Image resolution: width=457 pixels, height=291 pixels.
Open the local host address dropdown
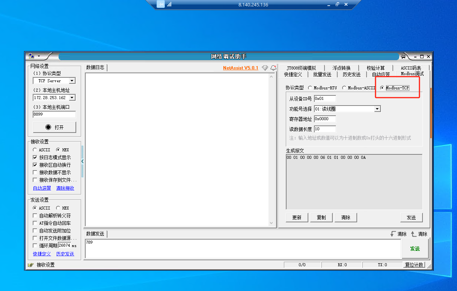(72, 98)
